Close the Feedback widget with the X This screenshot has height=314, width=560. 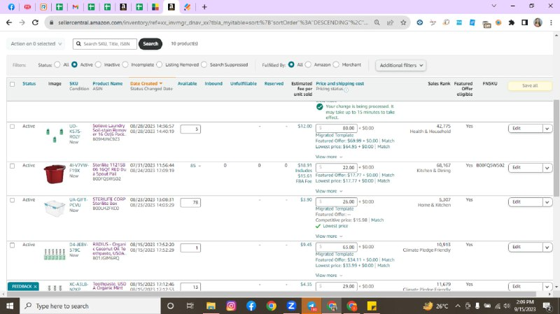tap(35, 287)
